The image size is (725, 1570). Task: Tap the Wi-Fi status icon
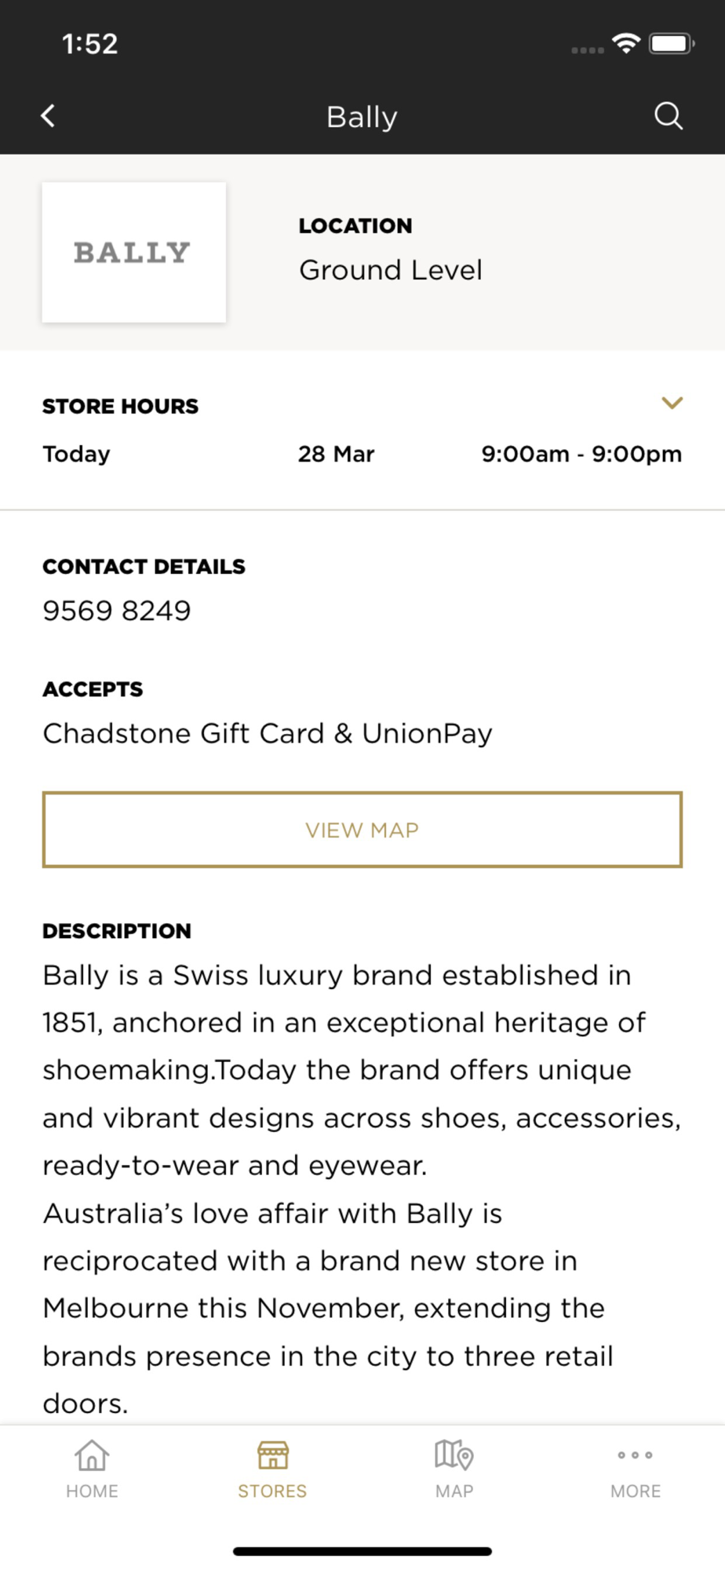626,43
